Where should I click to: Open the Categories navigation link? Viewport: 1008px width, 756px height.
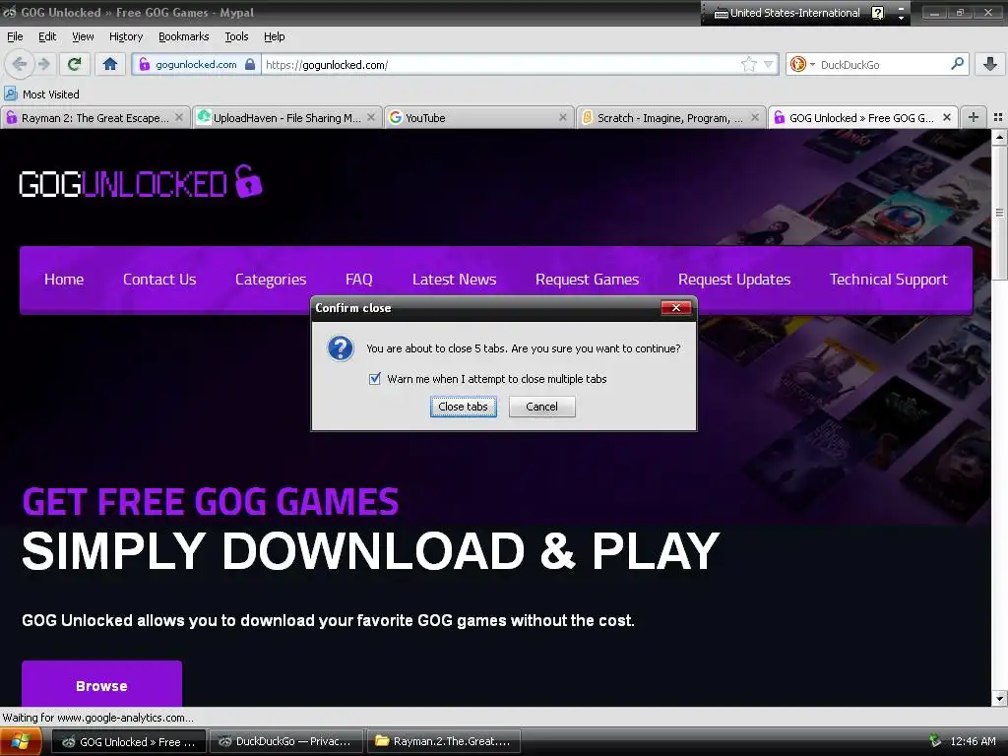coord(271,279)
